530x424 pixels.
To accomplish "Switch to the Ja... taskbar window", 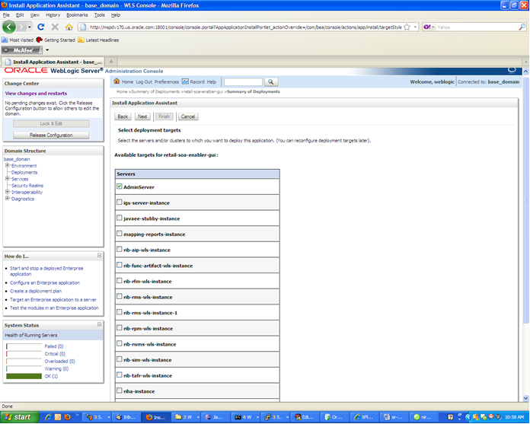I will pyautogui.click(x=215, y=417).
